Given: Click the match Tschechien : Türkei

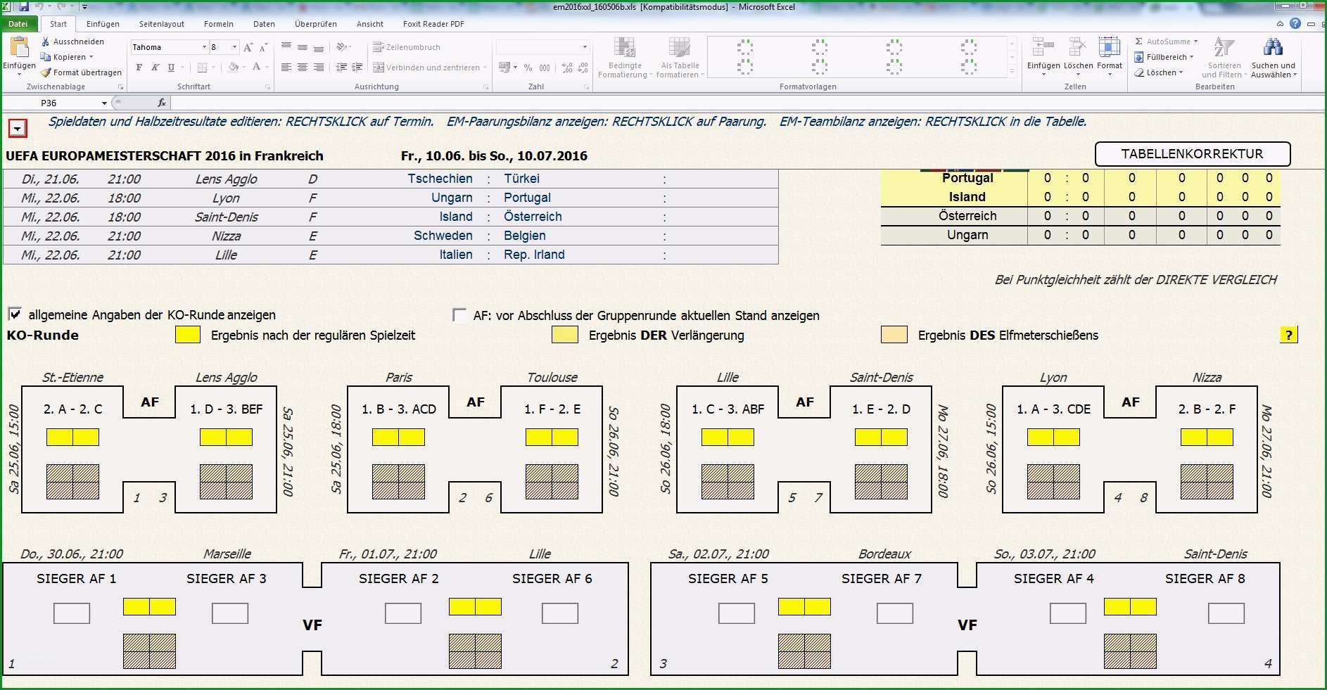Looking at the screenshot, I should click(x=473, y=179).
